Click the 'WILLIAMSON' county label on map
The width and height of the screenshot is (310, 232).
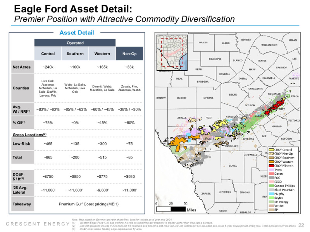pos(269,45)
